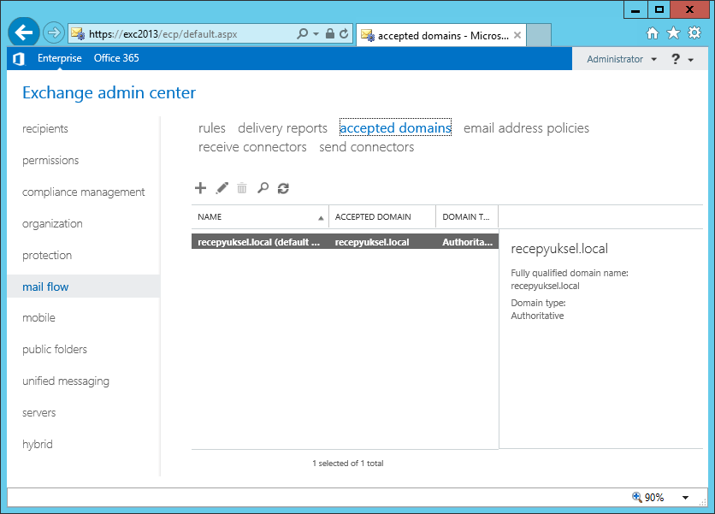The width and height of the screenshot is (715, 514).
Task: Open send connectors tab
Action: (x=367, y=147)
